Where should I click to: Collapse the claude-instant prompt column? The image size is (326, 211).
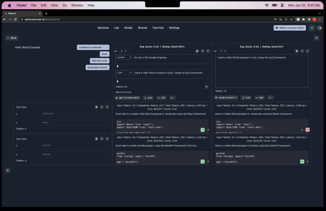pyautogui.click(x=307, y=51)
